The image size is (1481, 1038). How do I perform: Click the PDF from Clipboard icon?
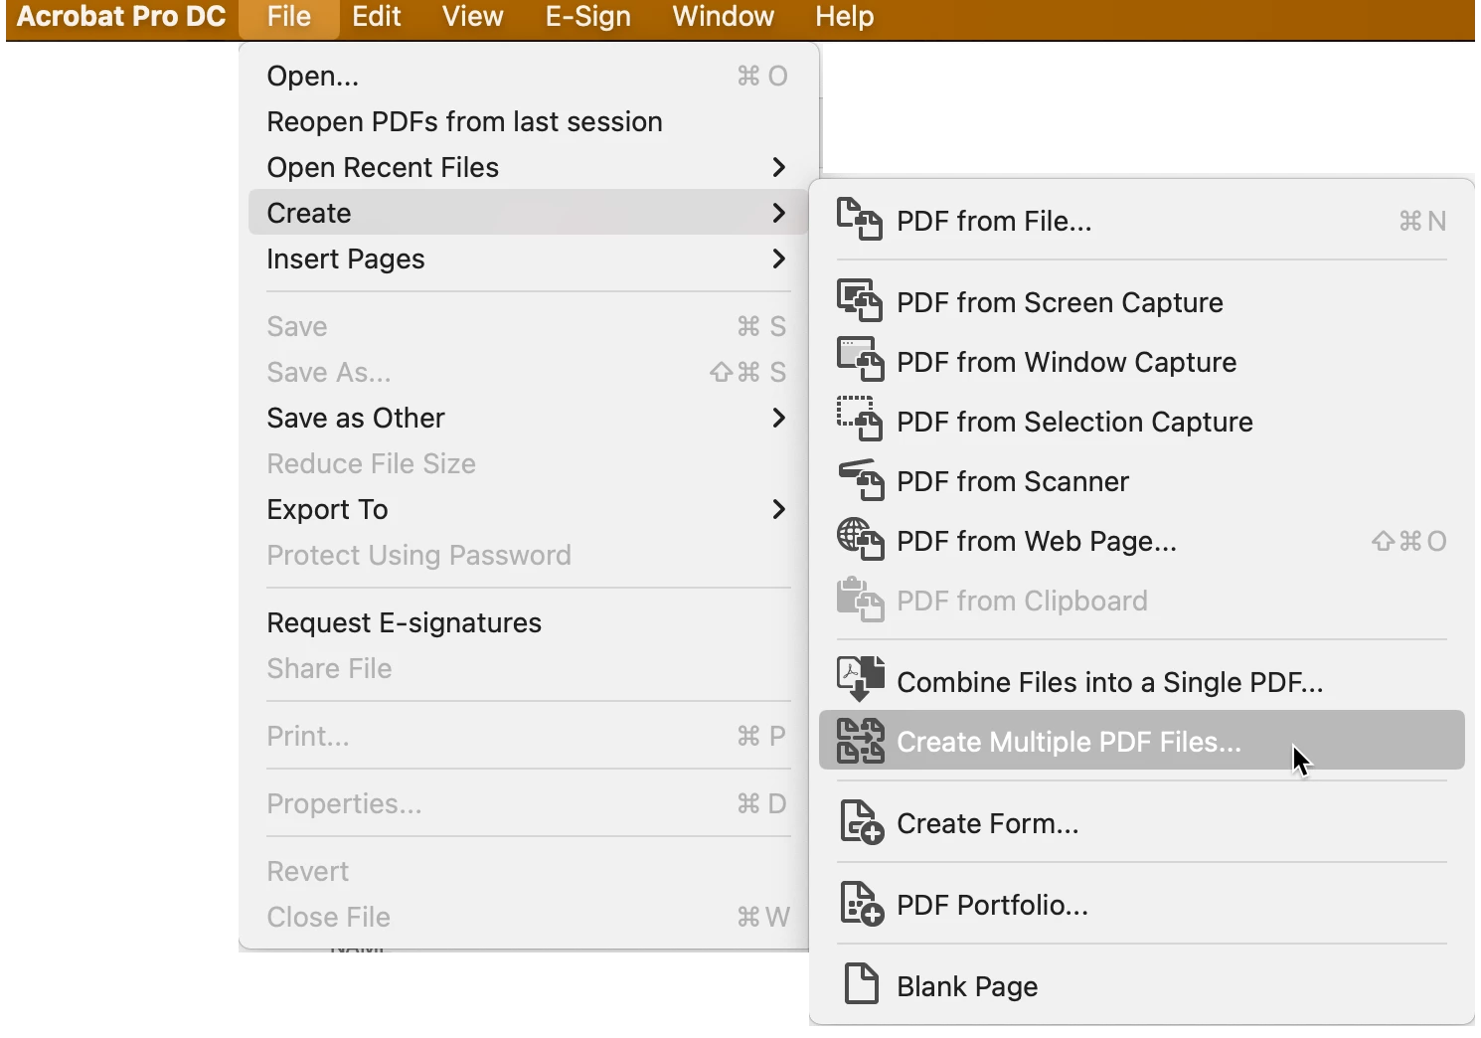coord(860,600)
